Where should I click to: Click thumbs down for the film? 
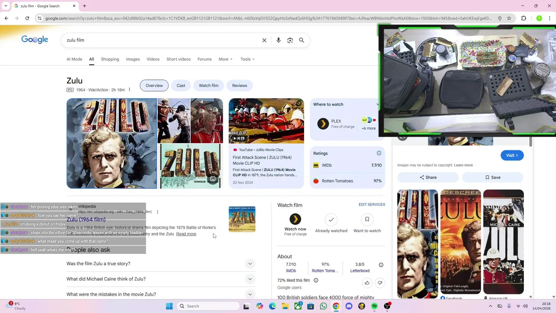tap(380, 283)
